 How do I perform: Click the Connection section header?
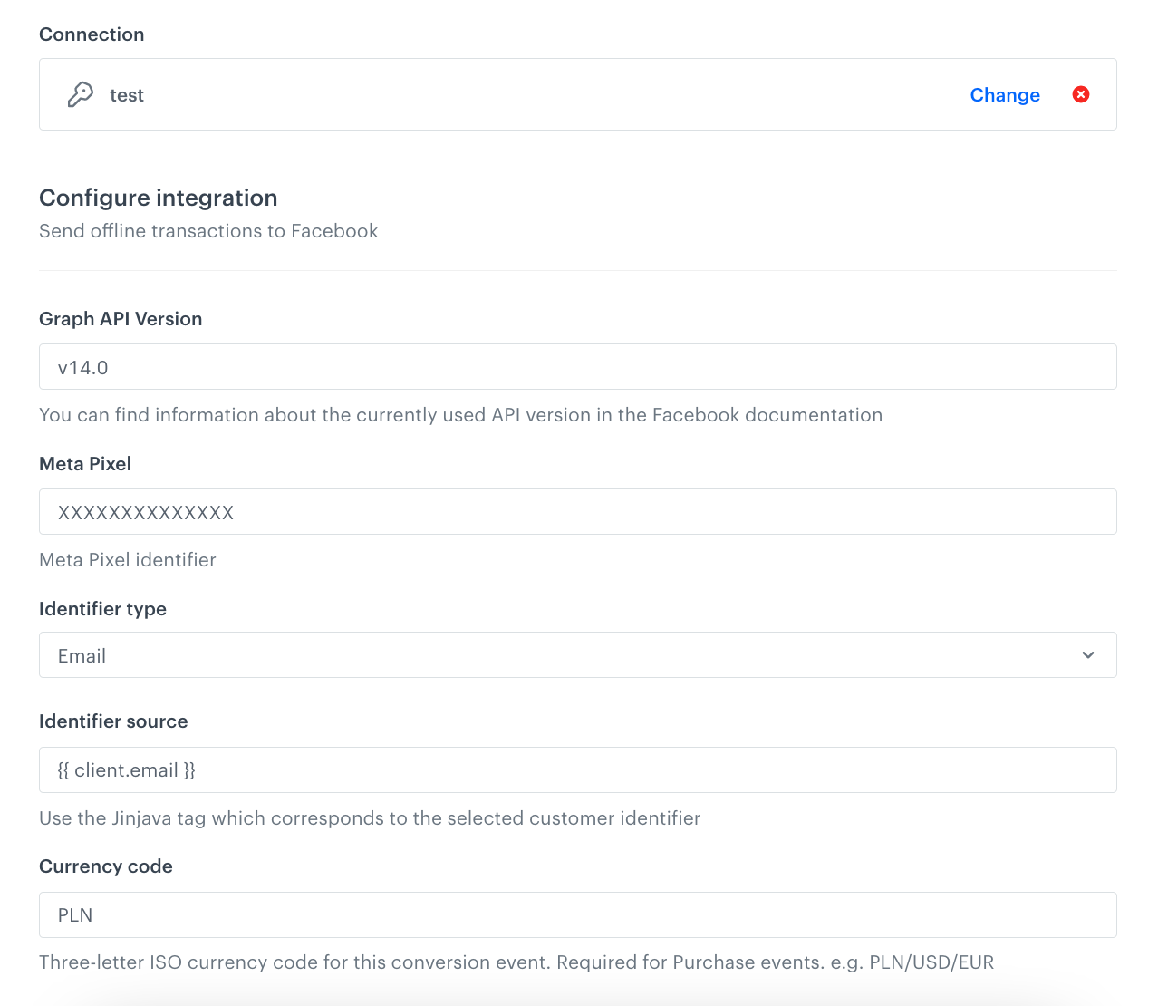[91, 34]
